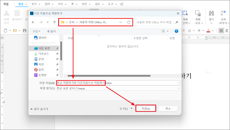Click the dialog search box
This screenshot has width=230, height=130.
click(157, 22)
